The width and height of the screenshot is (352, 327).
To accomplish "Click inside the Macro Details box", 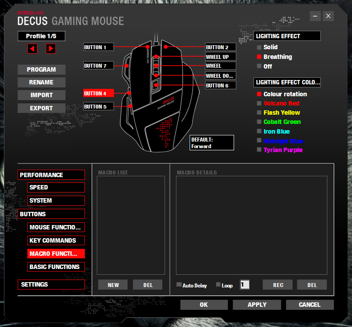I will point(252,225).
